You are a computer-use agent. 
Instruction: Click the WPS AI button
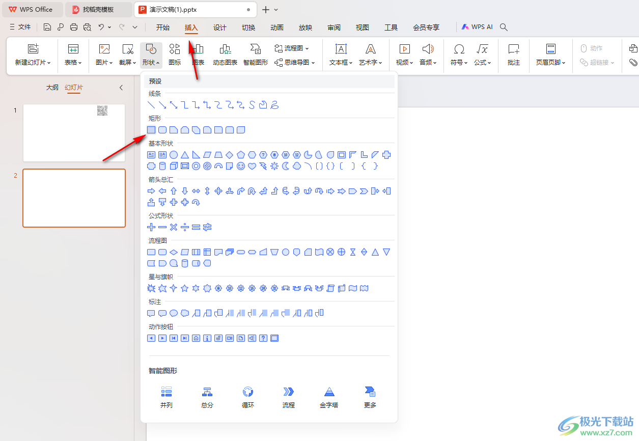(x=477, y=27)
